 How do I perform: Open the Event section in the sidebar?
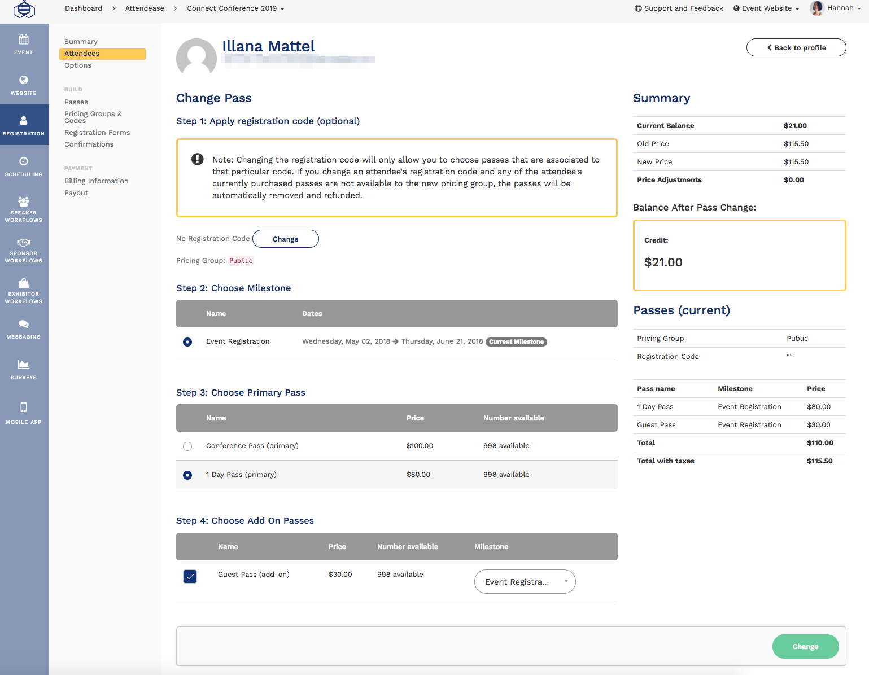coord(23,44)
